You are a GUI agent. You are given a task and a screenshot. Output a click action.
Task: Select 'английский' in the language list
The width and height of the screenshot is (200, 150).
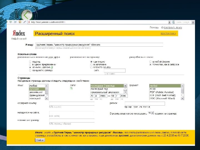(37, 92)
